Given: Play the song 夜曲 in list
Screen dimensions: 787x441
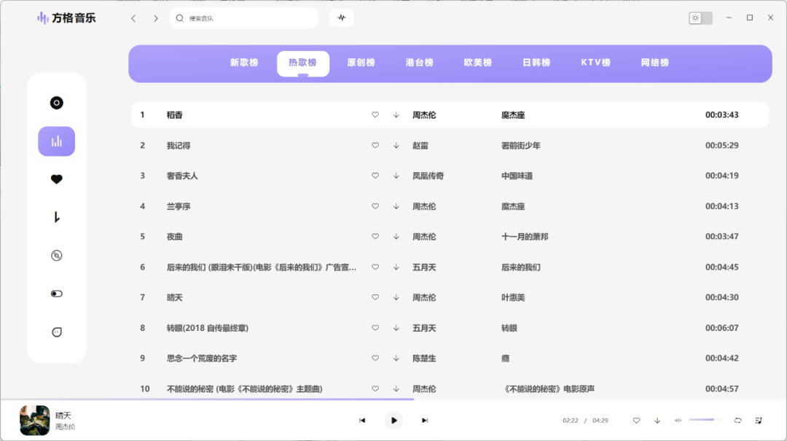Looking at the screenshot, I should (x=174, y=237).
